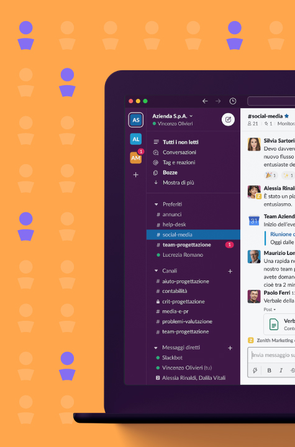Select Tag e reazioni
This screenshot has height=447, width=295.
[179, 162]
